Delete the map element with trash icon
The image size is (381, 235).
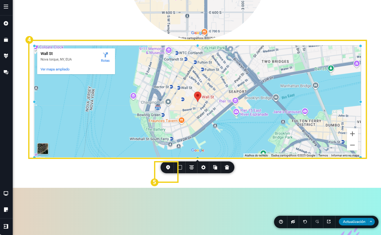click(x=227, y=167)
